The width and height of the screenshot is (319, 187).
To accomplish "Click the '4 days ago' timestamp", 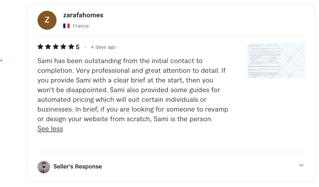I will (x=103, y=47).
